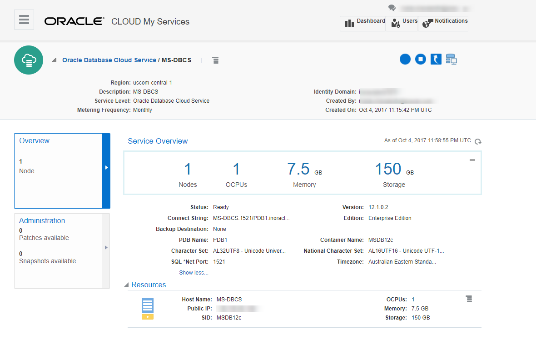
Task: Collapse the service header details triangle
Action: (x=54, y=60)
